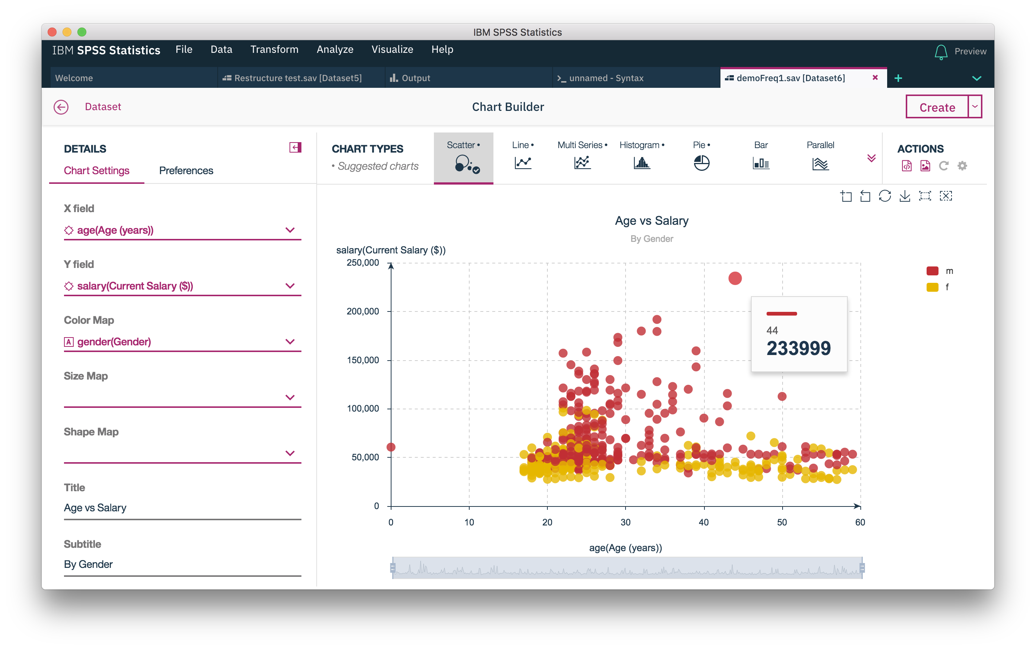Copy chart syntax code from Actions
Screen dimensions: 1036x649
point(907,166)
